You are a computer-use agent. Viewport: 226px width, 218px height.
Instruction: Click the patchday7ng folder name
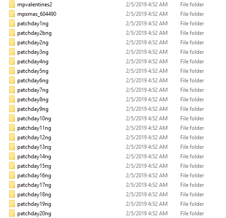click(33, 90)
